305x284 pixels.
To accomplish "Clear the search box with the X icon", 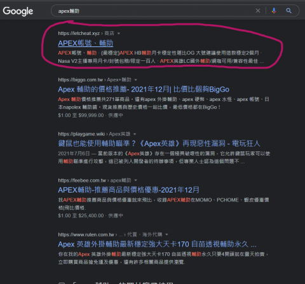I will (x=258, y=11).
